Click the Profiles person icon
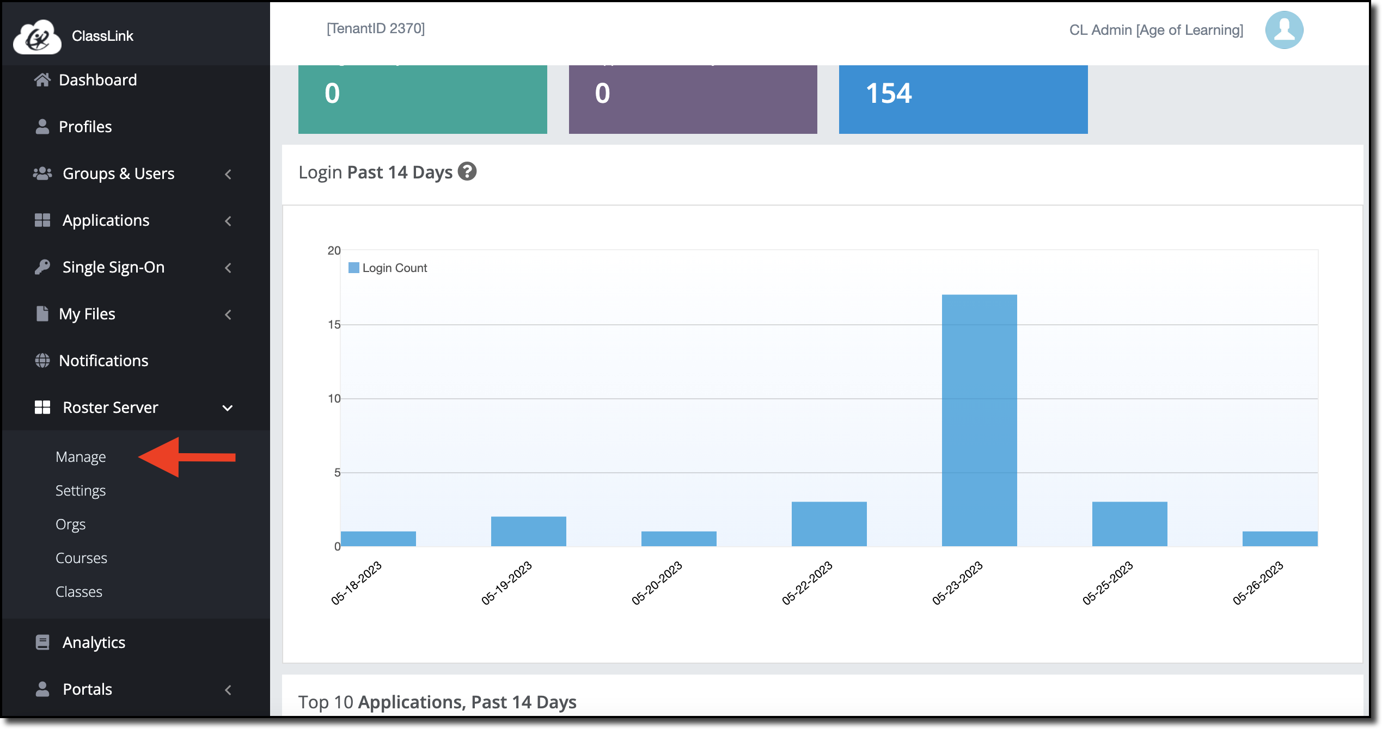Screen dimensions: 1382x729 pos(42,126)
